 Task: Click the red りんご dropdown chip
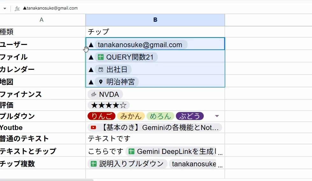click(x=102, y=116)
